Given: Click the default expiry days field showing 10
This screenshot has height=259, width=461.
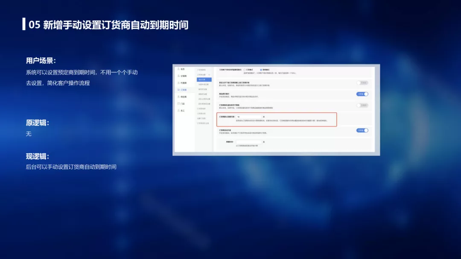Looking at the screenshot, I should tap(249, 117).
